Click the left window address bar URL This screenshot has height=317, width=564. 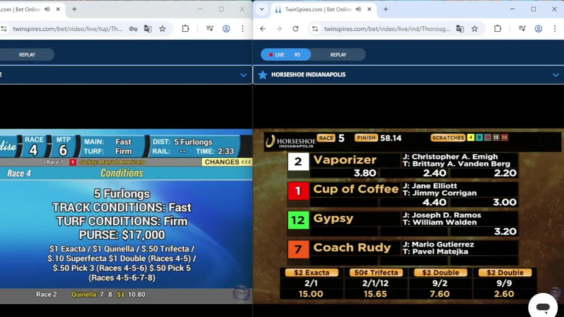[68, 29]
